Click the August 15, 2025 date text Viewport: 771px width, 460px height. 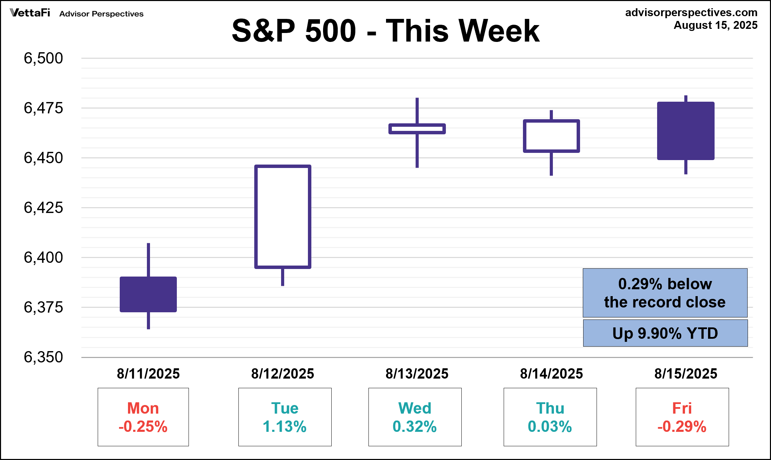[x=715, y=25]
